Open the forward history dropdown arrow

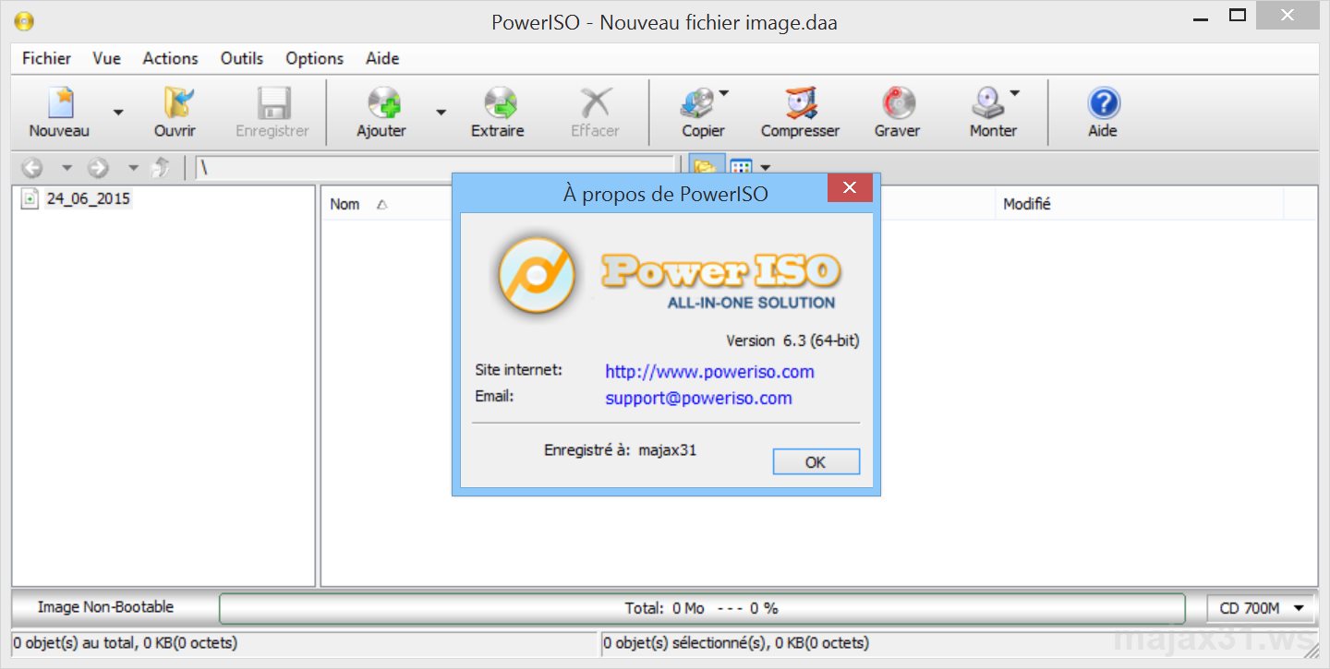133,168
